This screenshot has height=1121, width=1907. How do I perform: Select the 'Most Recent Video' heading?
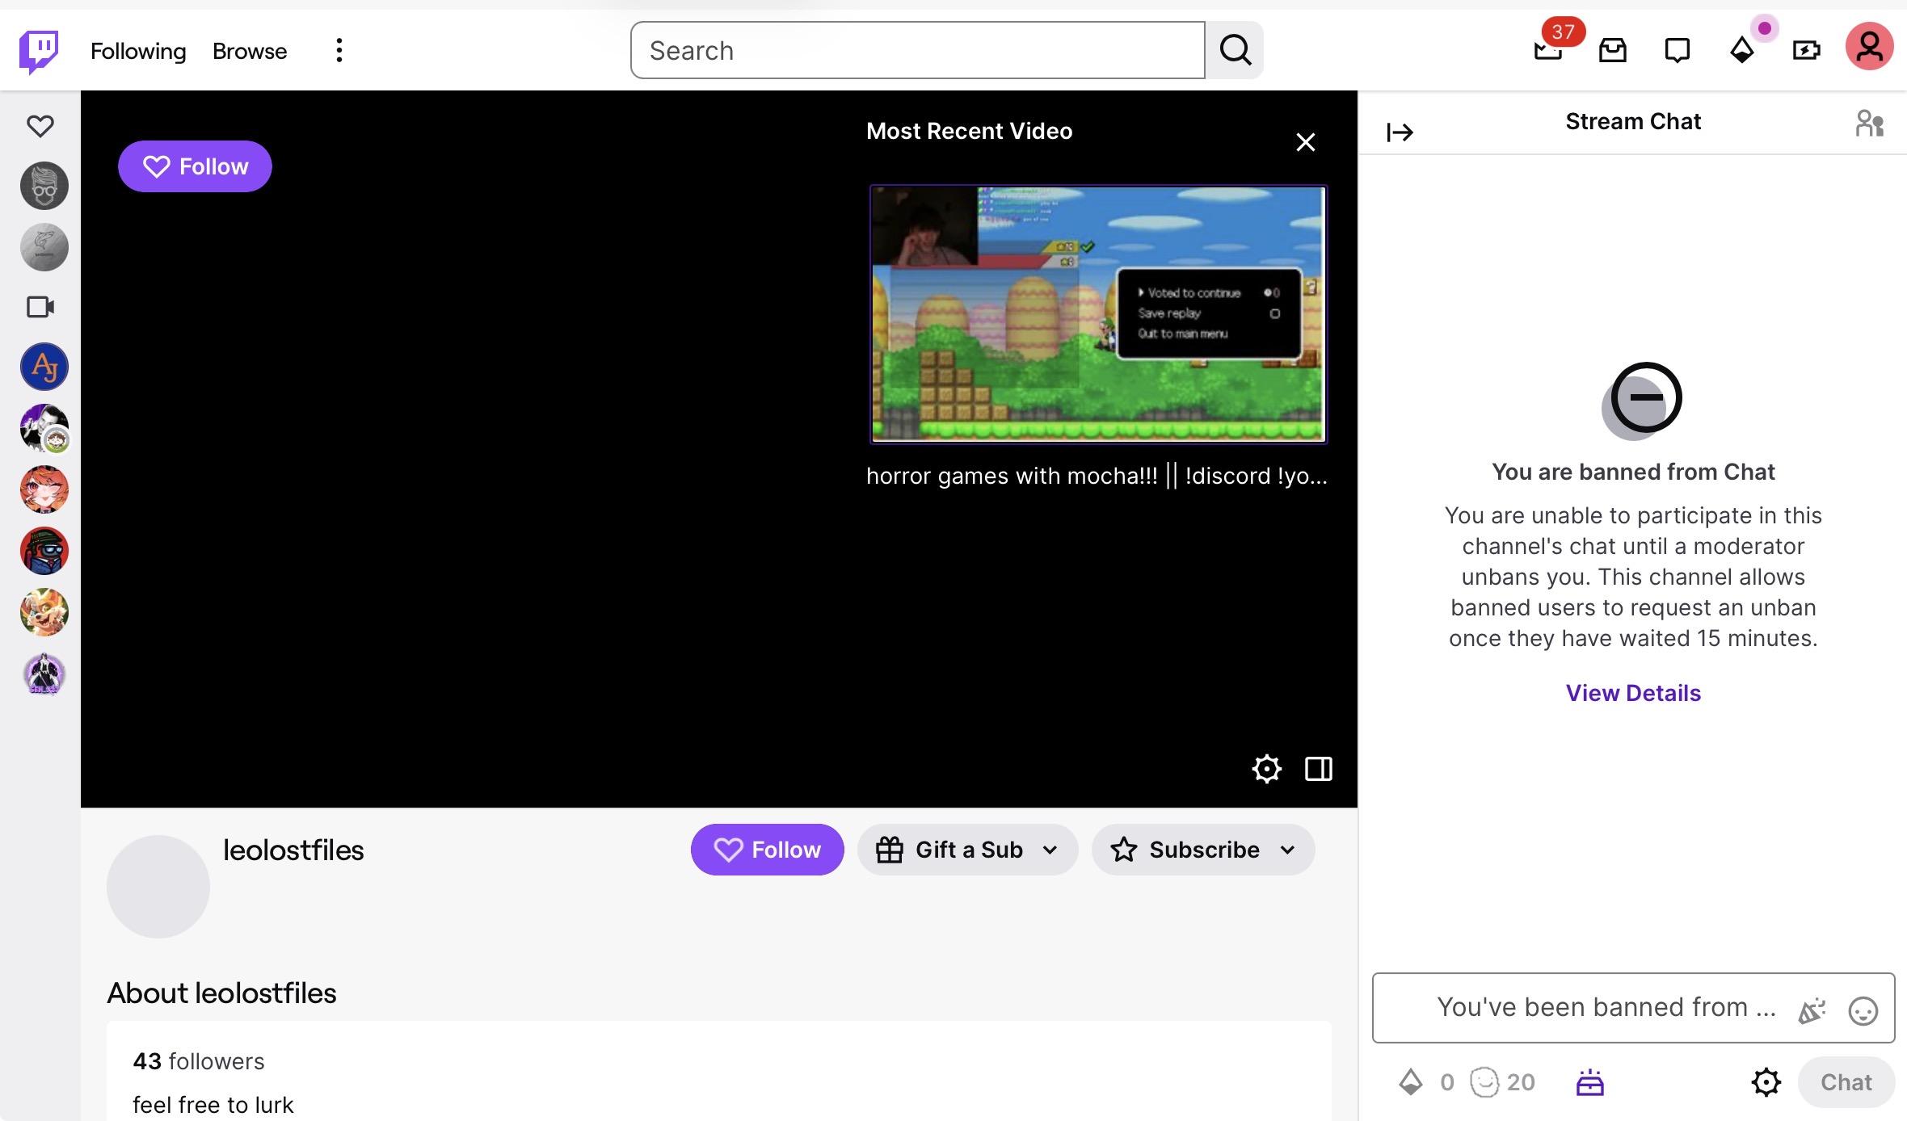[x=970, y=131]
